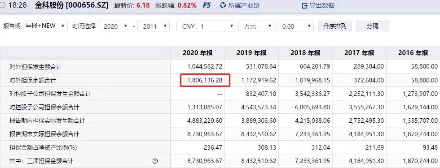Image resolution: width=440 pixels, height=168 pixels.
Task: Select the 对控股子公司担保余额合计 row label
Action: pos(44,107)
